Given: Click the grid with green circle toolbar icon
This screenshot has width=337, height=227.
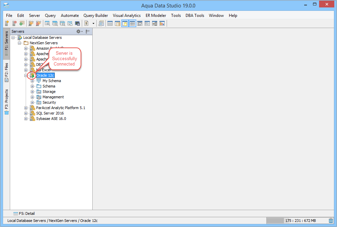Looking at the screenshot, I should (x=22, y=23).
